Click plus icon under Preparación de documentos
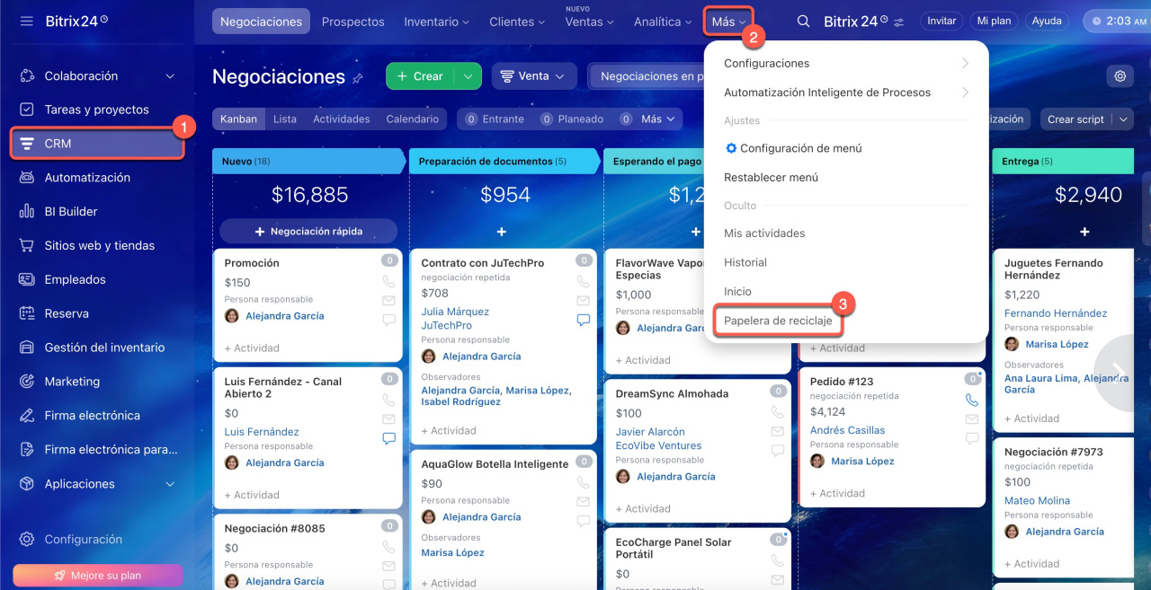 501,232
